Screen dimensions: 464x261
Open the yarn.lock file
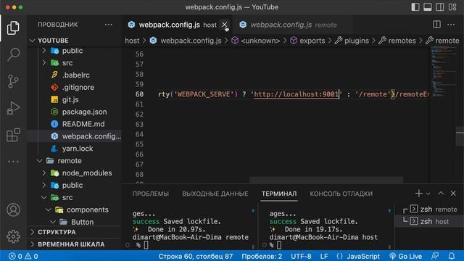[78, 149]
